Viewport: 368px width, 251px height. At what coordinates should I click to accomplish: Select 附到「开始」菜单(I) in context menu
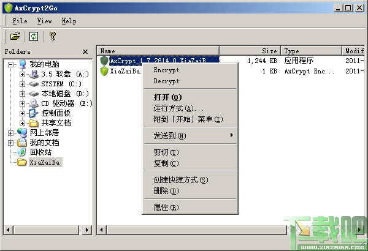[190, 119]
